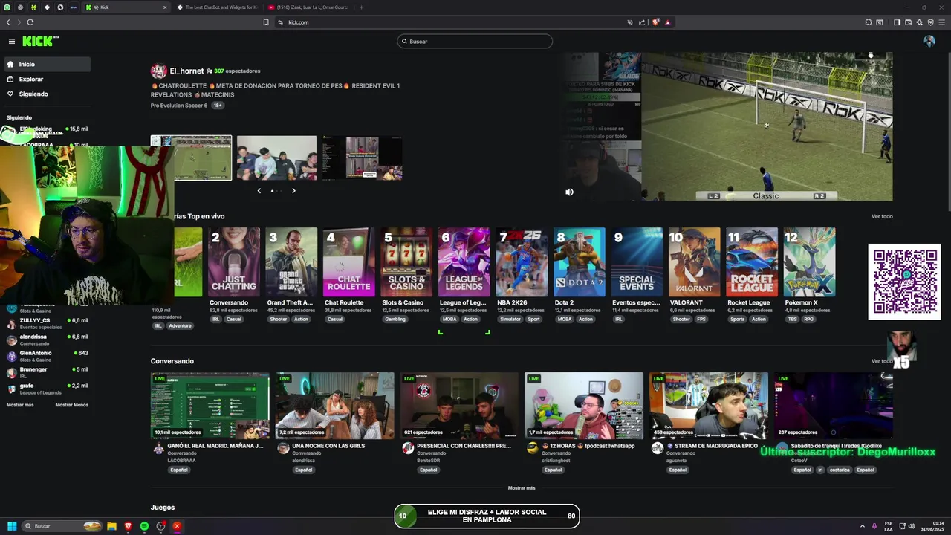Switch to the YouTube iZaak tab
951x535 pixels.
point(308,7)
